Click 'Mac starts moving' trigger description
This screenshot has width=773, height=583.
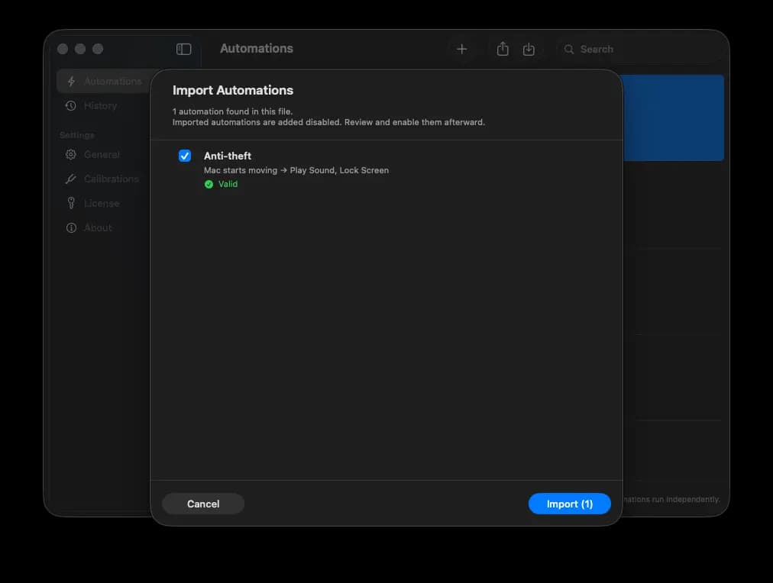tap(241, 170)
